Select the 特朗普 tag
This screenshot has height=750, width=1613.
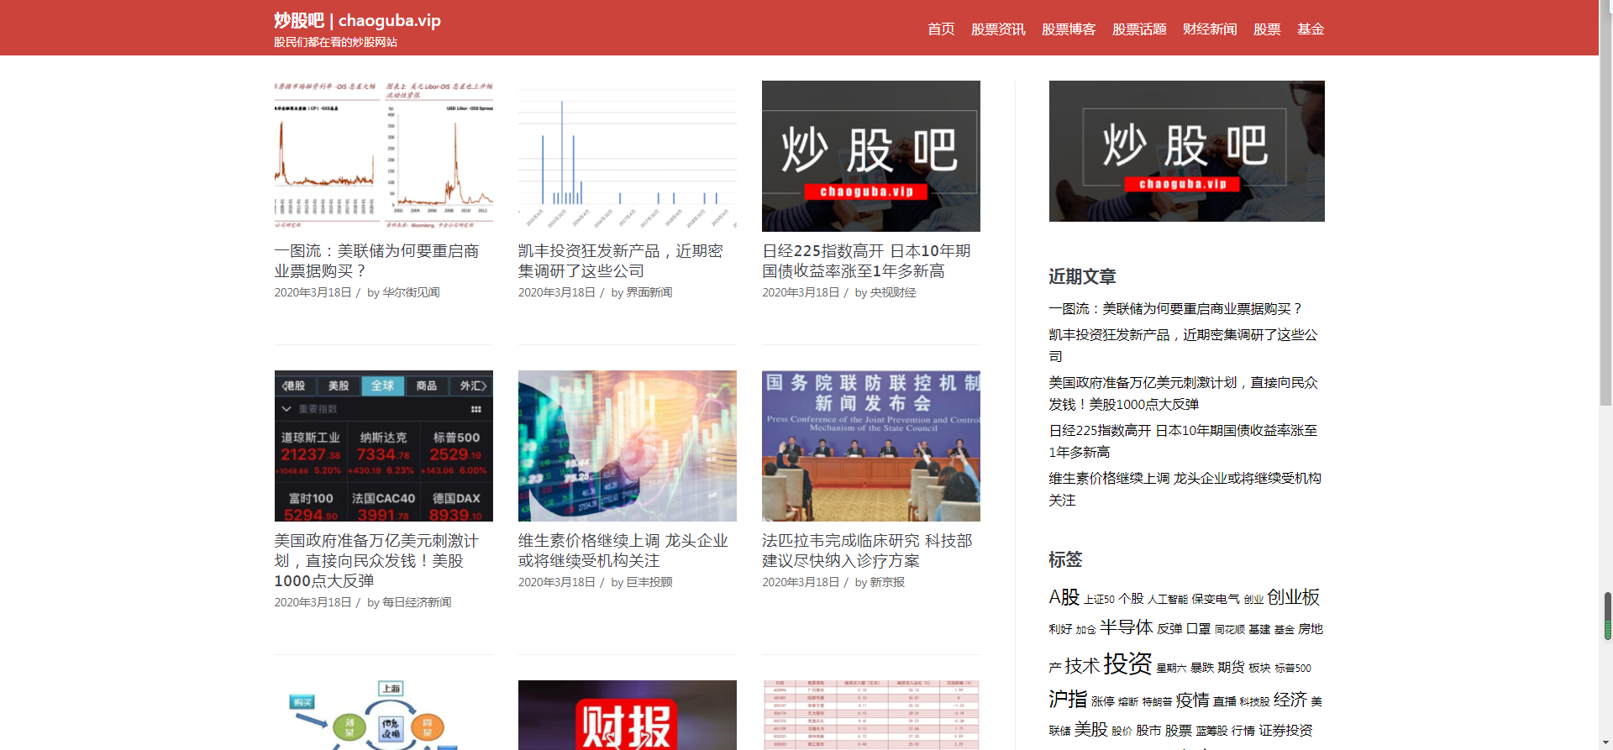1157,702
